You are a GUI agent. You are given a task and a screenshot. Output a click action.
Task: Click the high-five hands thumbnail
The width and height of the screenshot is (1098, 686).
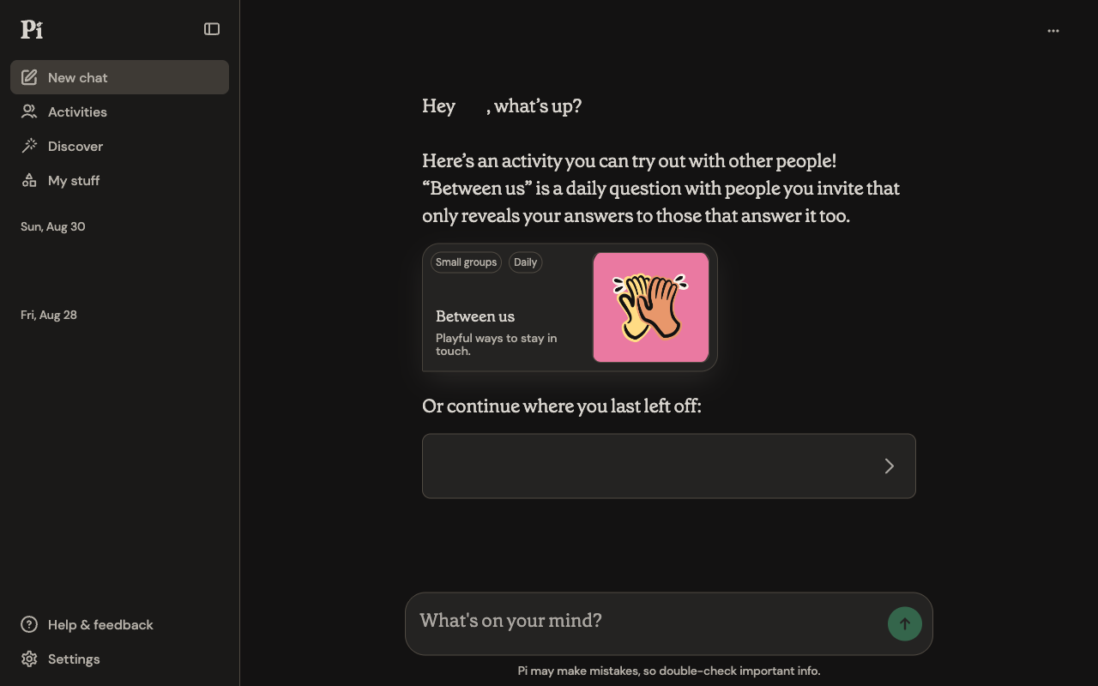(x=651, y=307)
